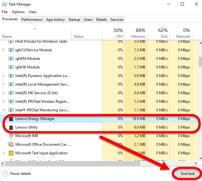Select the igfxHK Module process name

27,67
